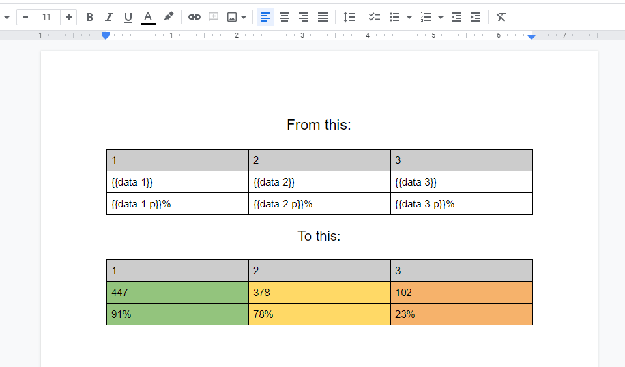Click the insert link icon
The height and width of the screenshot is (367, 625).
194,17
